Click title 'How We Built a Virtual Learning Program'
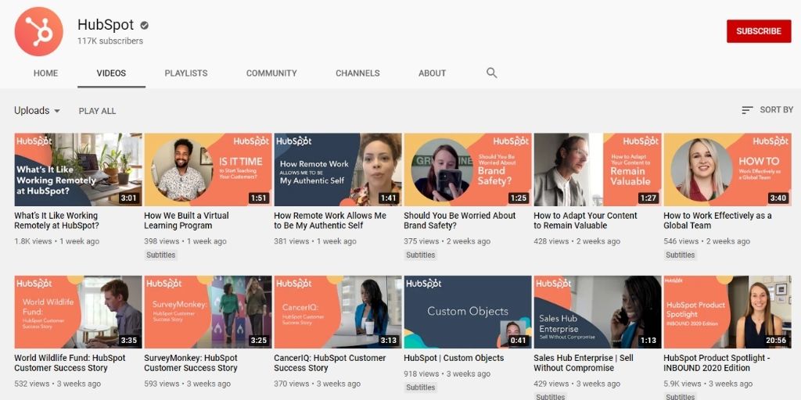Image resolution: width=801 pixels, height=400 pixels. click(186, 220)
